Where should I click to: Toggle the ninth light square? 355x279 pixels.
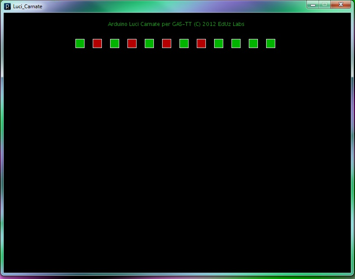click(218, 43)
